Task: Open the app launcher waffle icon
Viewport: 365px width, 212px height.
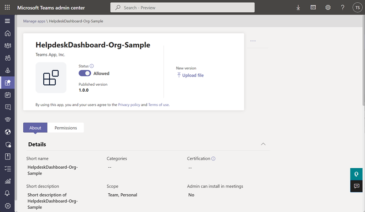Action: (x=7, y=7)
